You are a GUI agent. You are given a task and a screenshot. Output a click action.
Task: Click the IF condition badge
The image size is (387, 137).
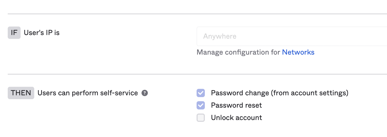coord(14,33)
